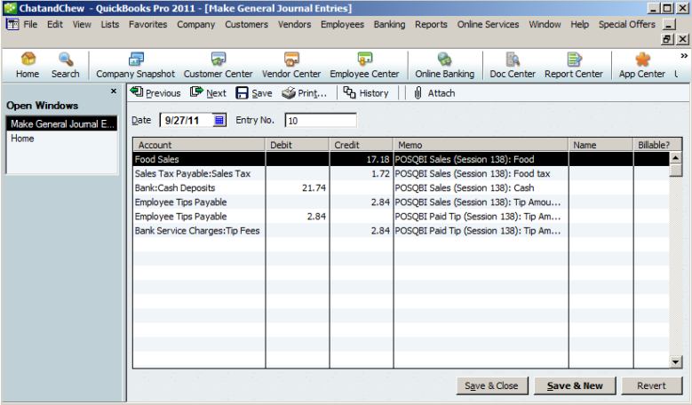The height and width of the screenshot is (405, 692).
Task: Click memo 'POSQBI Sales (Session 138): Cash'
Action: (x=481, y=188)
